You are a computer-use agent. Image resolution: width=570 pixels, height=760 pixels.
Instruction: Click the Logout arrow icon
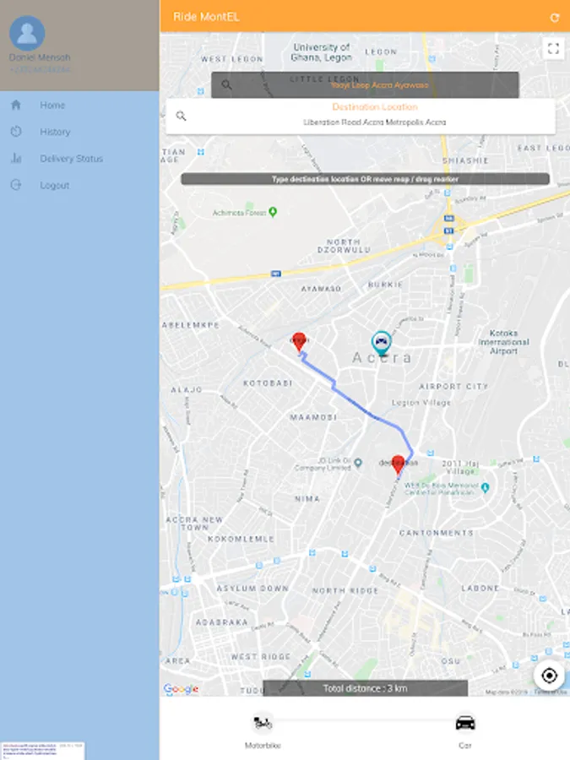pyautogui.click(x=16, y=185)
